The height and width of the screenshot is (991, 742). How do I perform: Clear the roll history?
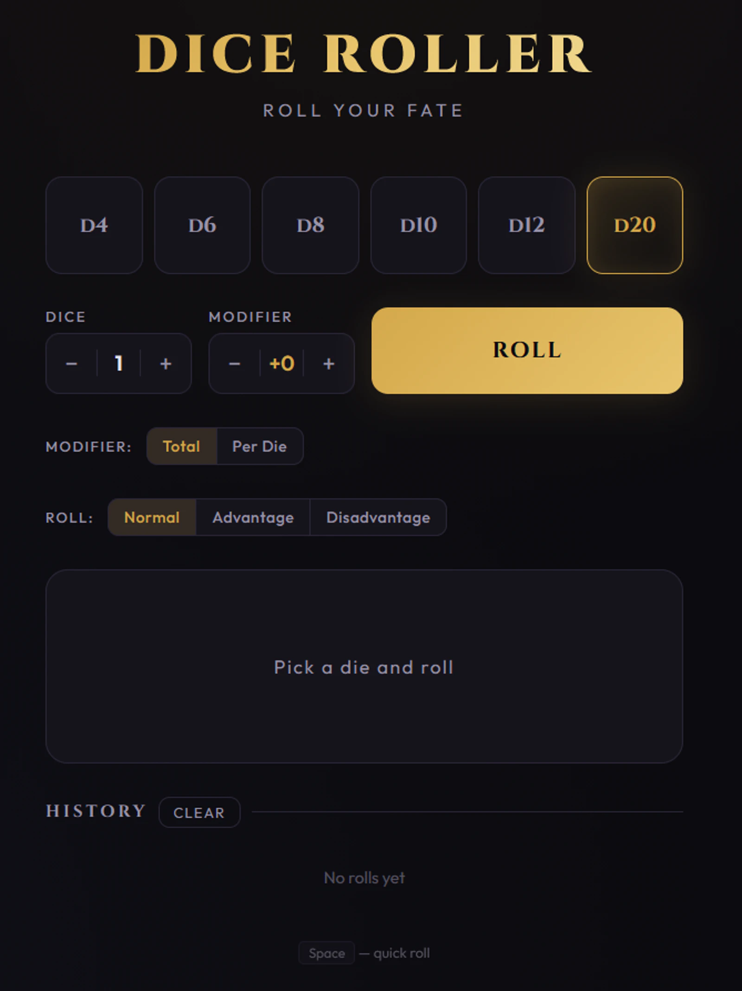[x=199, y=812]
